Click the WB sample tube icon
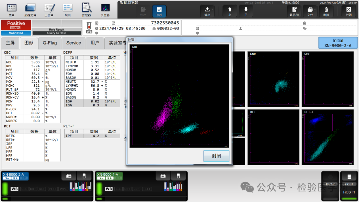The width and height of the screenshot is (359, 202). coord(89,28)
